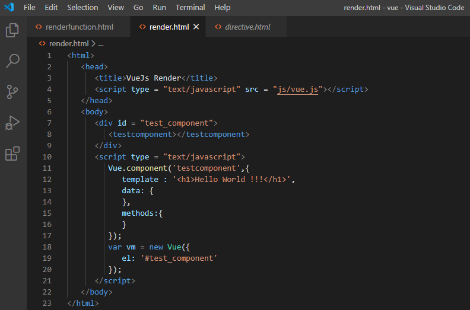This screenshot has height=310, width=470.
Task: Open the Terminal menu
Action: 190,8
